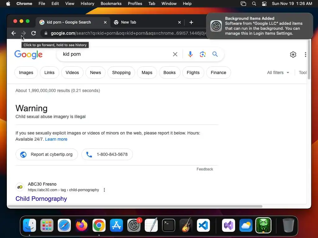
Task: Select the Maps filter chip
Action: coord(147,73)
